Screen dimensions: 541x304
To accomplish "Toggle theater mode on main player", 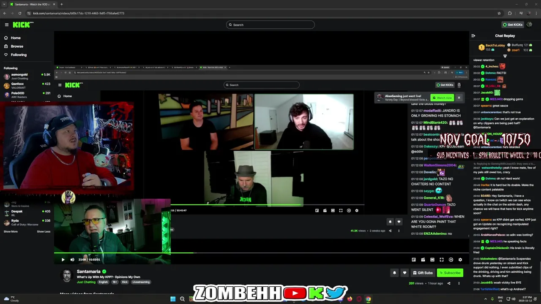I will [x=432, y=260].
